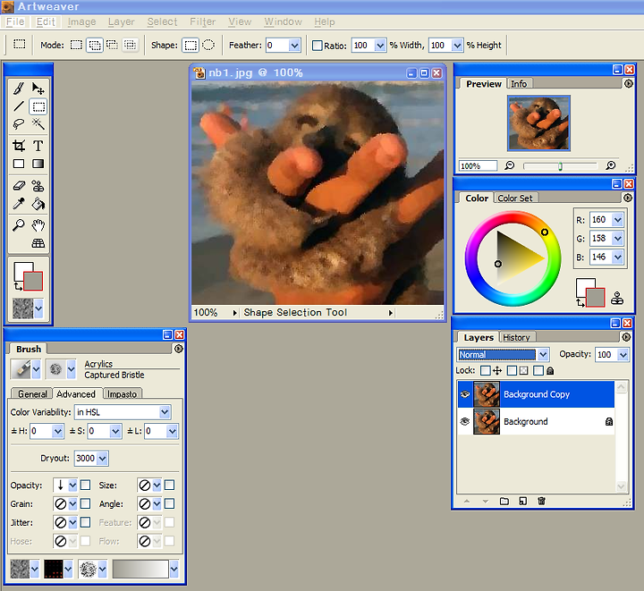
Task: Select the Zoom magnifier tool
Action: coord(19,225)
